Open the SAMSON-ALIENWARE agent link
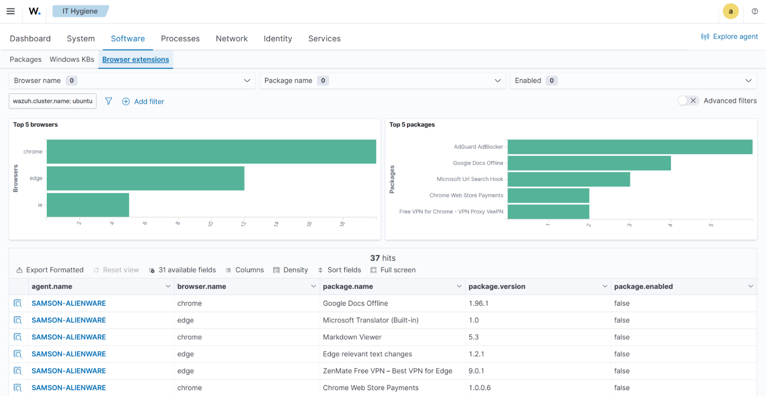766x396 pixels. tap(69, 303)
